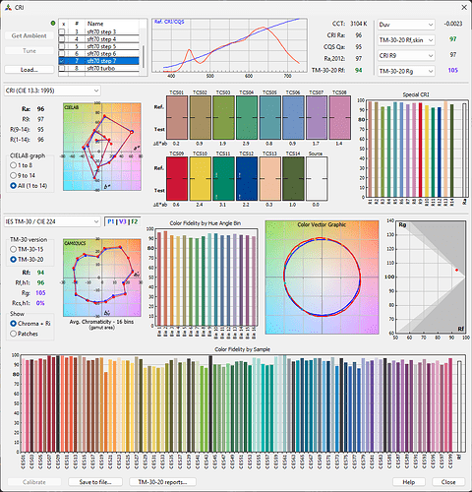This screenshot has width=472, height=492.
Task: Switch to the V3 tab
Action: click(x=122, y=221)
